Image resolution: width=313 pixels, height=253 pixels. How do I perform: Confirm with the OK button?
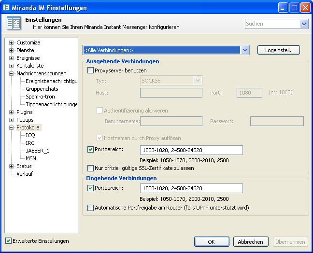(212, 241)
